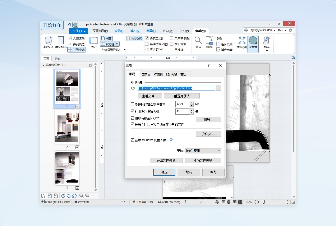Toggle the 标尺(R) ruler button

135,38
